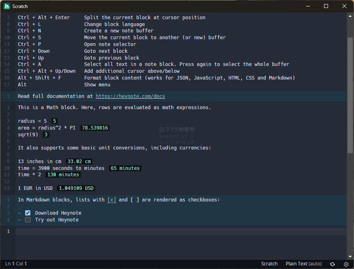Click the Heynote logo in the title bar
Image resolution: width=354 pixels, height=269 pixels.
pos(6,6)
